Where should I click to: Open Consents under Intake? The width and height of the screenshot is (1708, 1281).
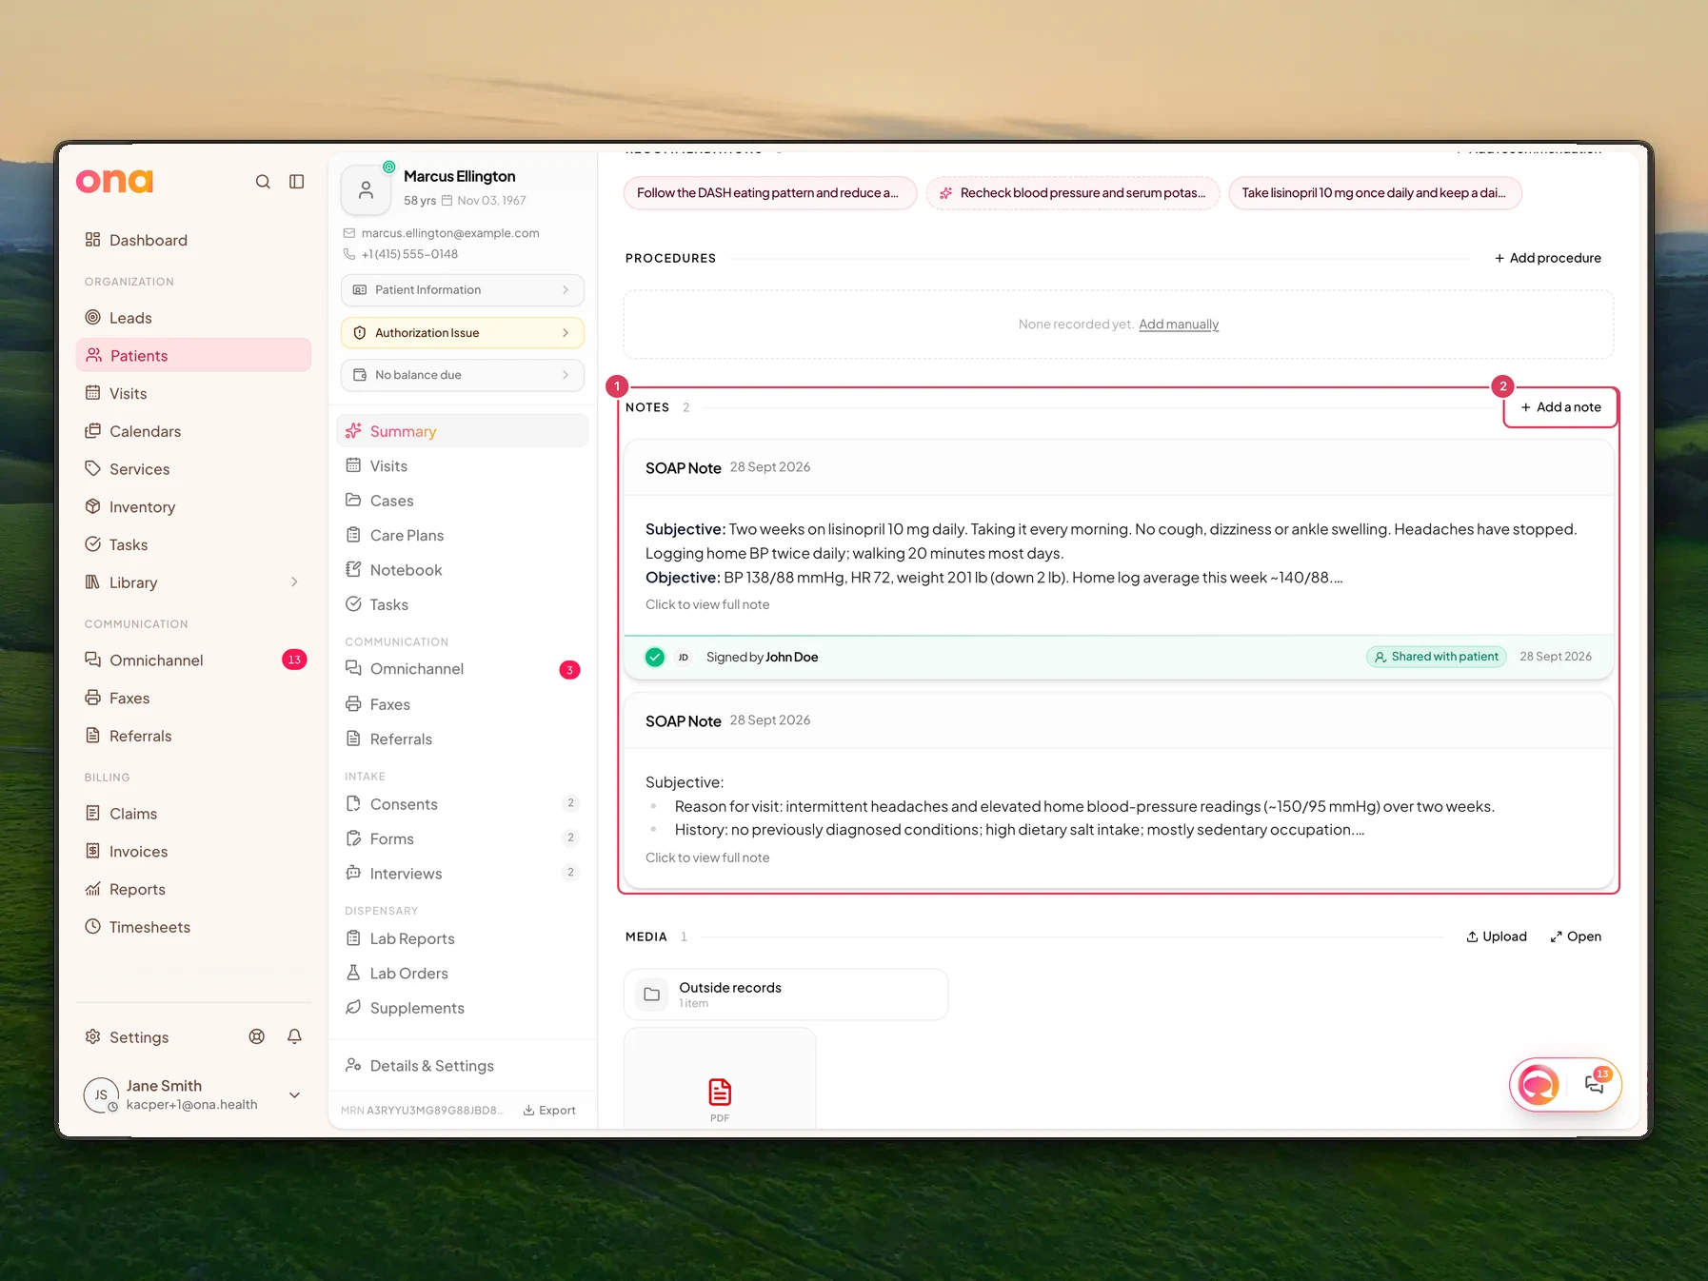pyautogui.click(x=463, y=804)
